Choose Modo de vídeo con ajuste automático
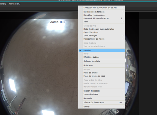157x115 pixels. (x=102, y=29)
